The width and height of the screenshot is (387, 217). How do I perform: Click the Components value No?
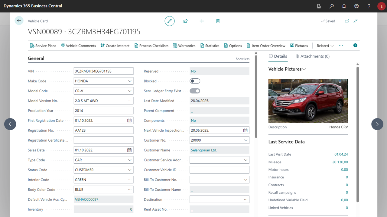click(x=193, y=121)
